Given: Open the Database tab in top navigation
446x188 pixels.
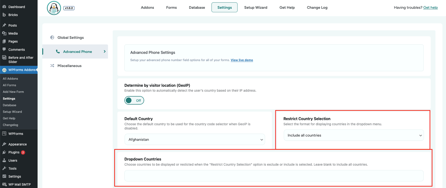Looking at the screenshot, I should pyautogui.click(x=197, y=8).
